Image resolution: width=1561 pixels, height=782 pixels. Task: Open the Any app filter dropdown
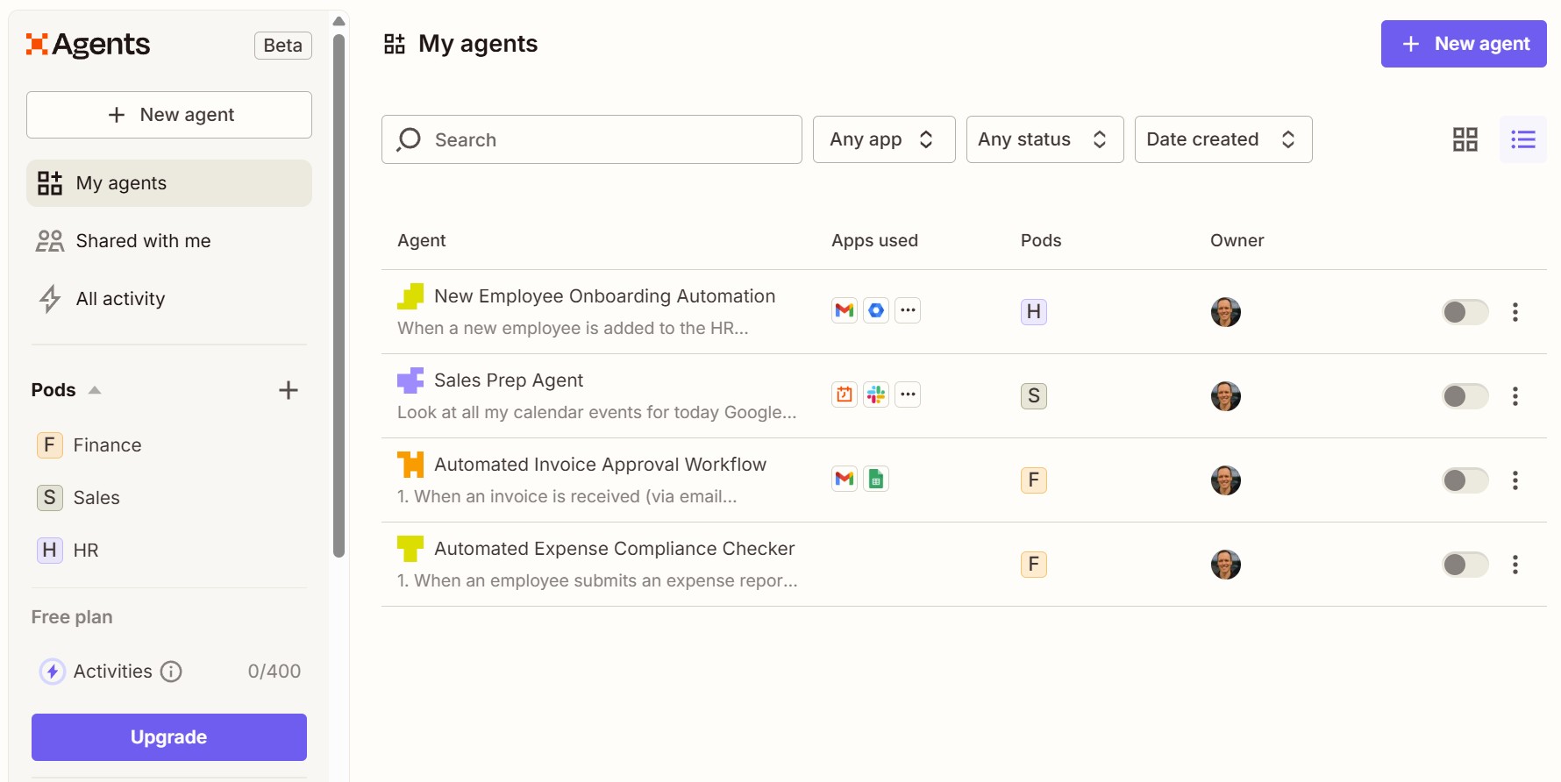coord(884,139)
